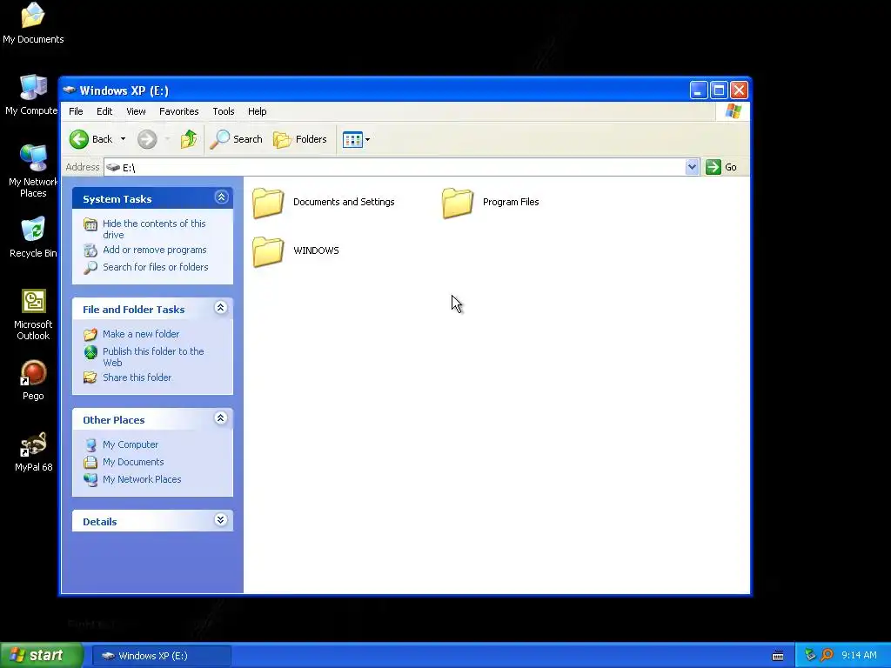The width and height of the screenshot is (891, 668).
Task: Click the Start button
Action: pyautogui.click(x=41, y=656)
